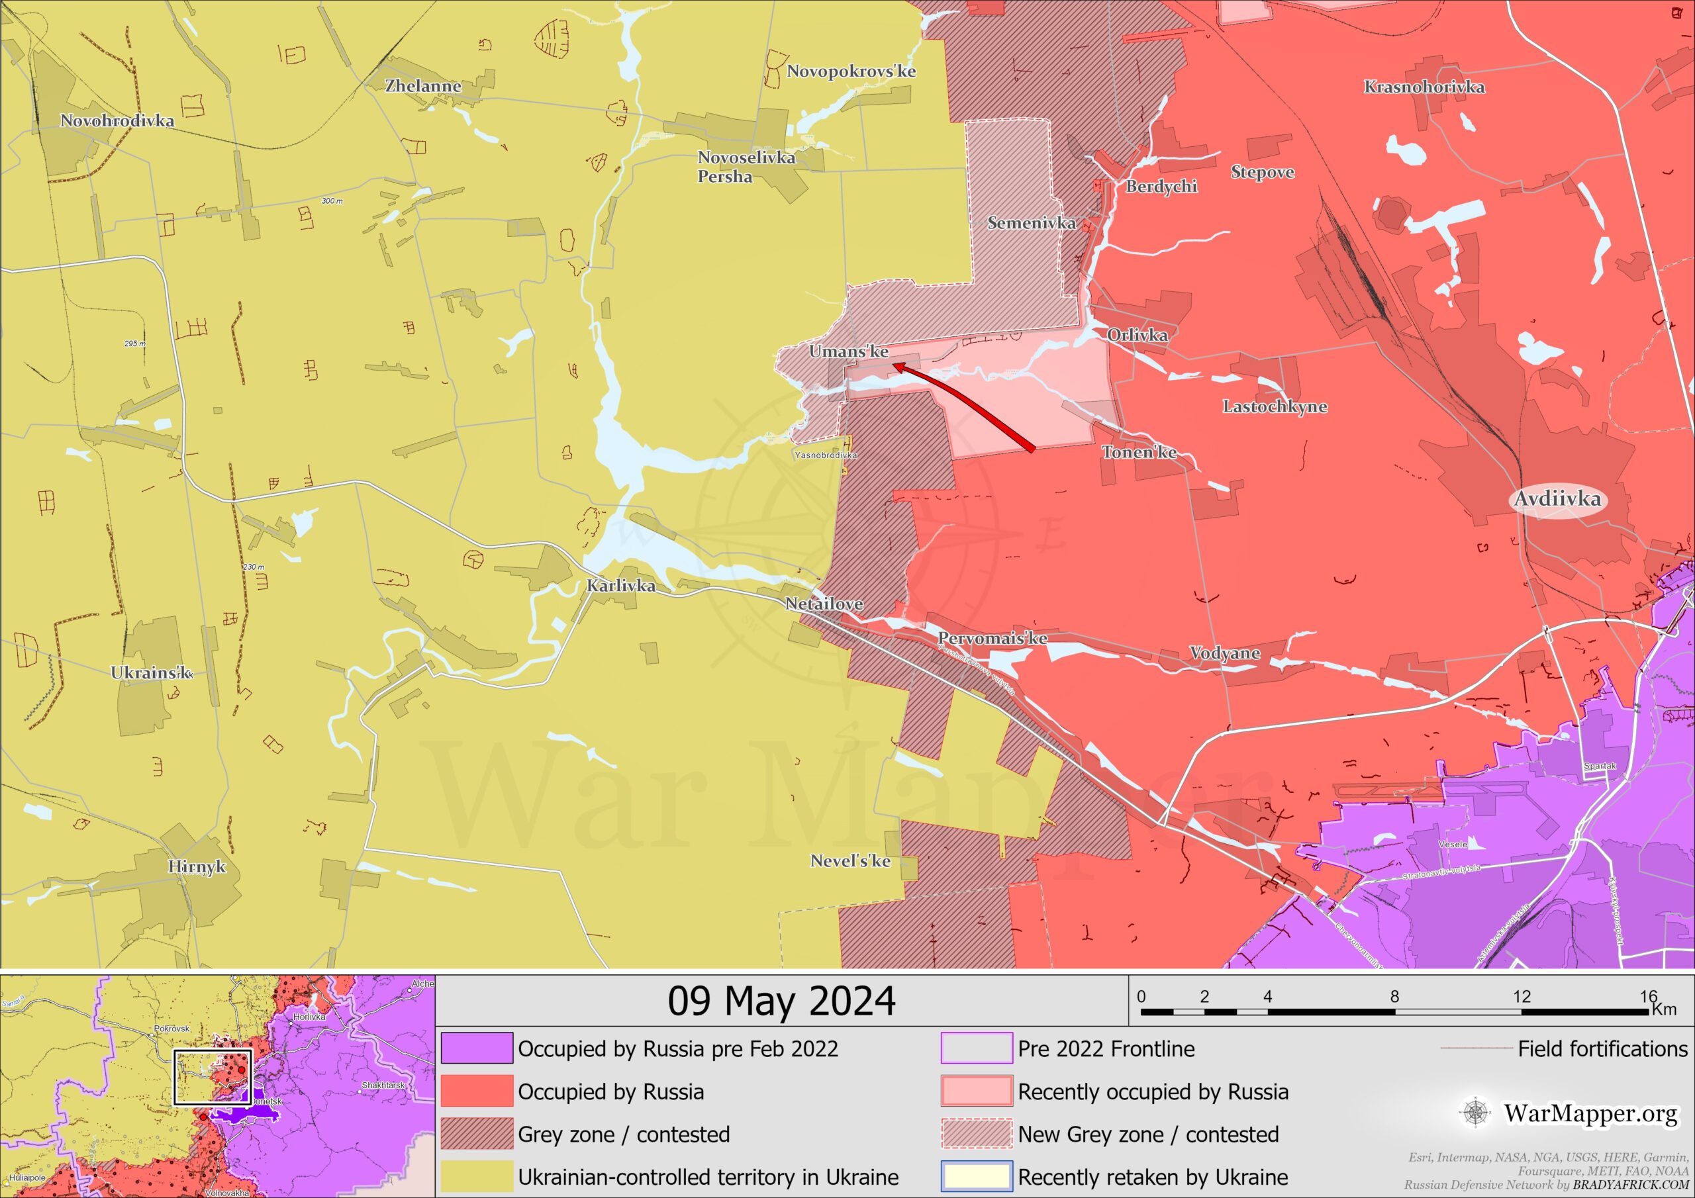This screenshot has width=1695, height=1198.
Task: Click the Pokrovsk label on the inset map
Action: pyautogui.click(x=171, y=1028)
